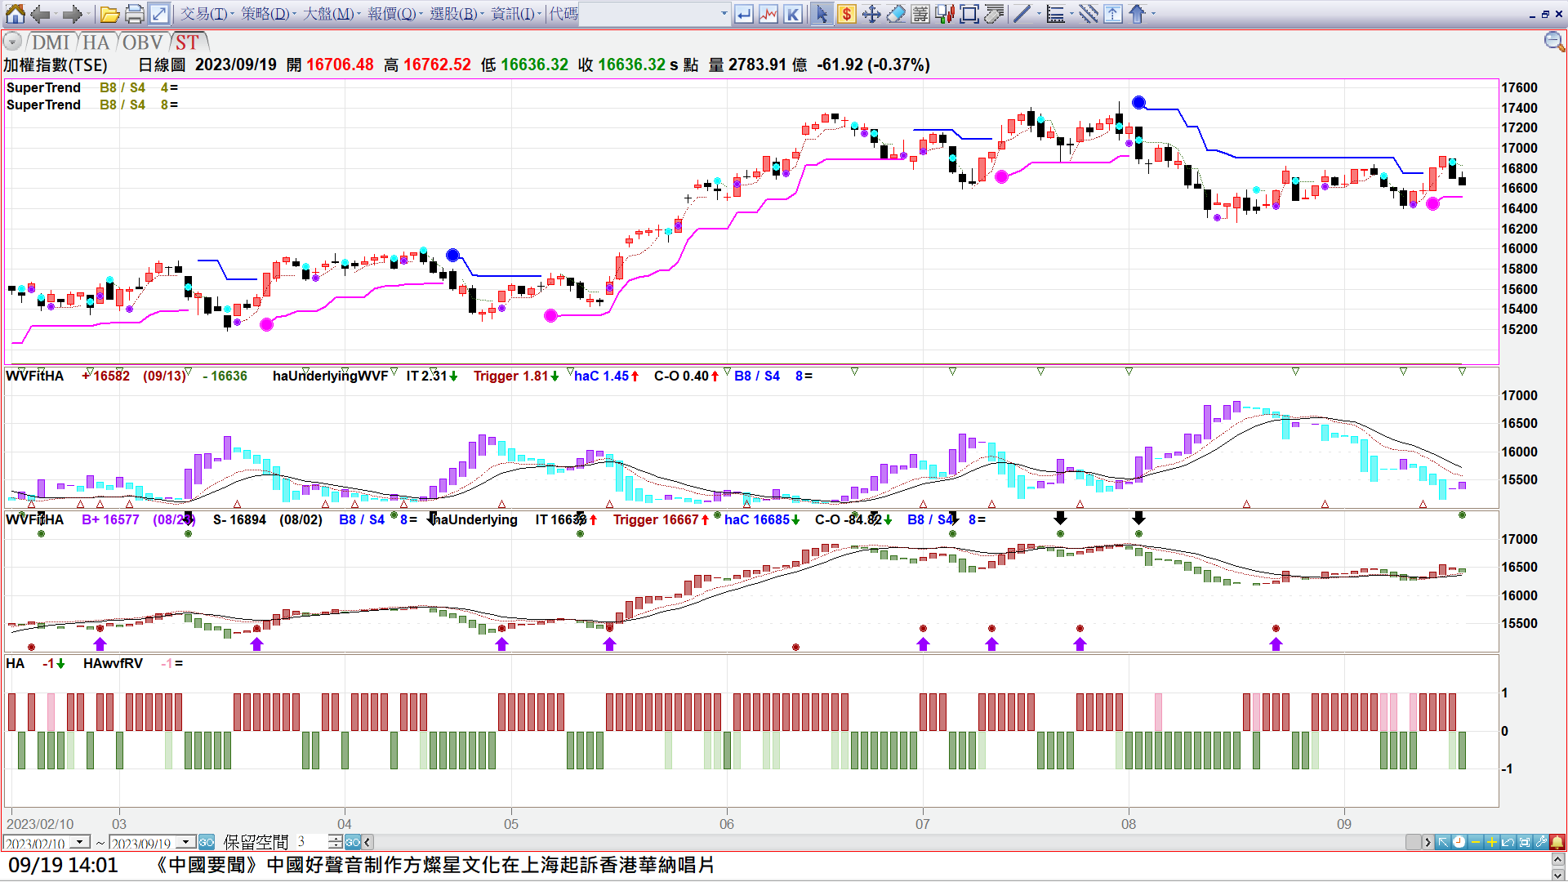Image resolution: width=1568 pixels, height=882 pixels.
Task: Select the move crosshair tool
Action: coord(871,14)
